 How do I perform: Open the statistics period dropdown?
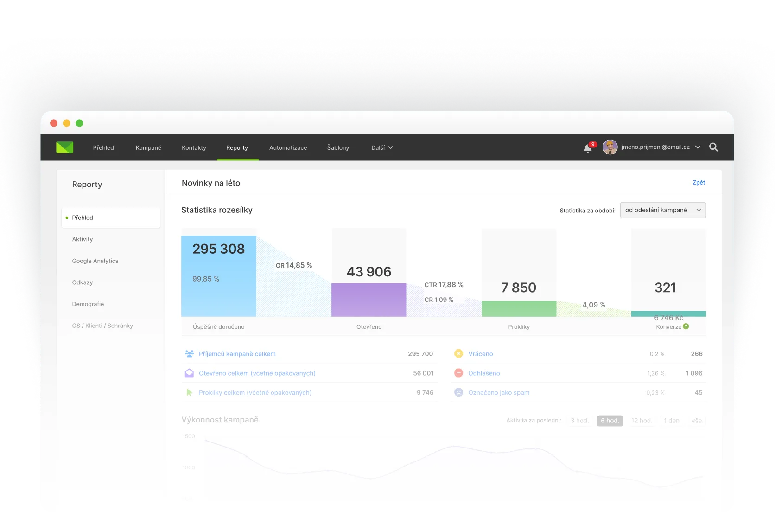click(663, 210)
